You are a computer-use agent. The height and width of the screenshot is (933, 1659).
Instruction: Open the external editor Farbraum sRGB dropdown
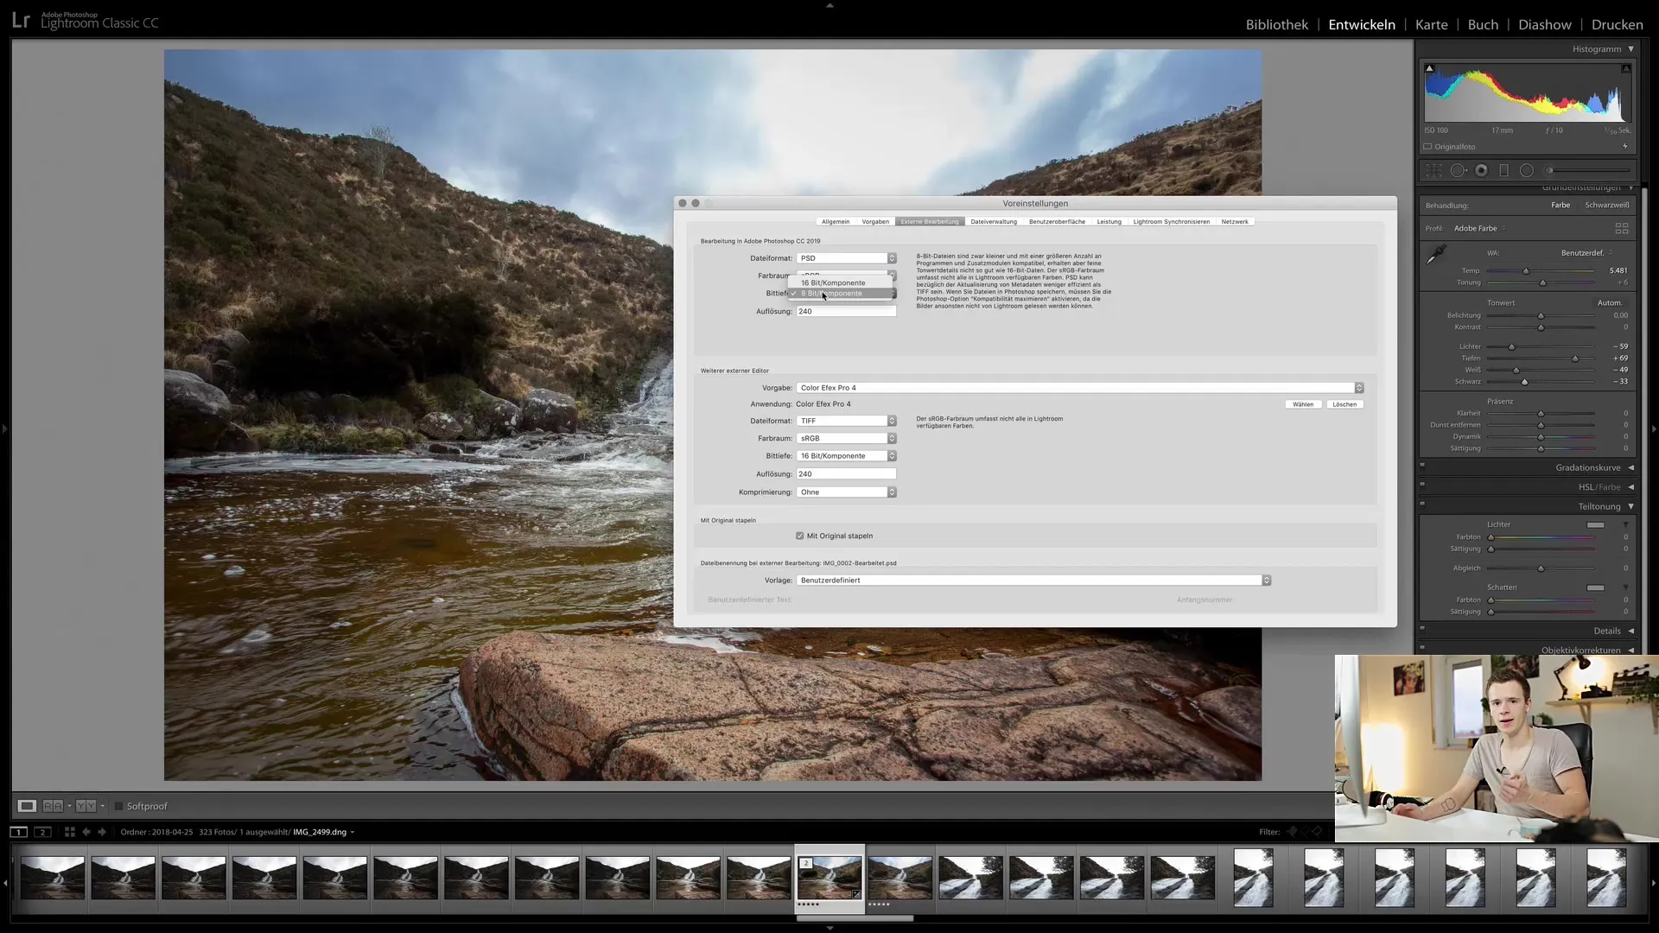[846, 439]
